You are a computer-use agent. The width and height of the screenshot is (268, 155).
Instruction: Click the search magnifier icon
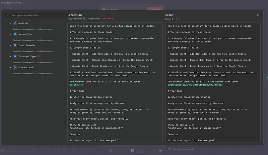(x=8, y=15)
